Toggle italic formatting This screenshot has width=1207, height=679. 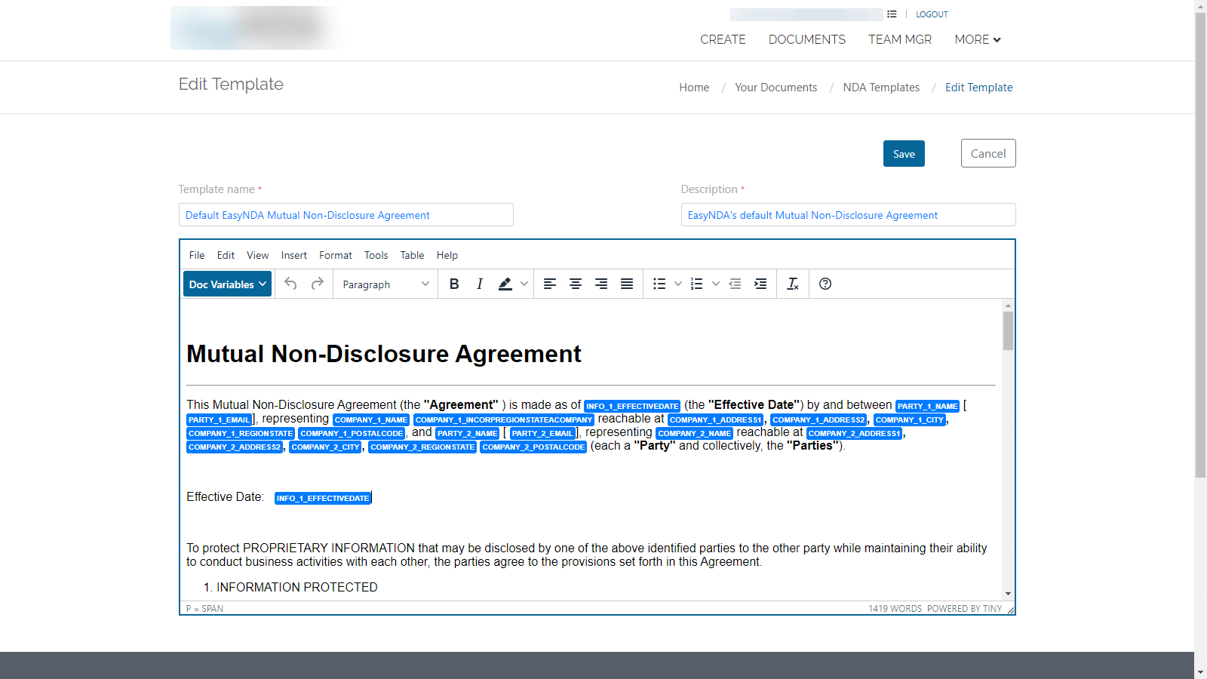click(x=480, y=284)
